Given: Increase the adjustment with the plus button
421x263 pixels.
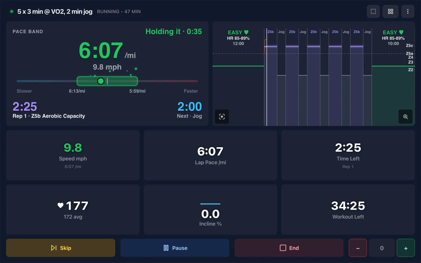Looking at the screenshot, I should [406, 248].
